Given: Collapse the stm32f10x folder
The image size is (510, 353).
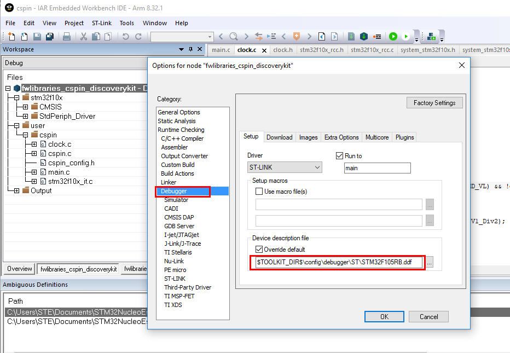Looking at the screenshot, I should pyautogui.click(x=16, y=97).
